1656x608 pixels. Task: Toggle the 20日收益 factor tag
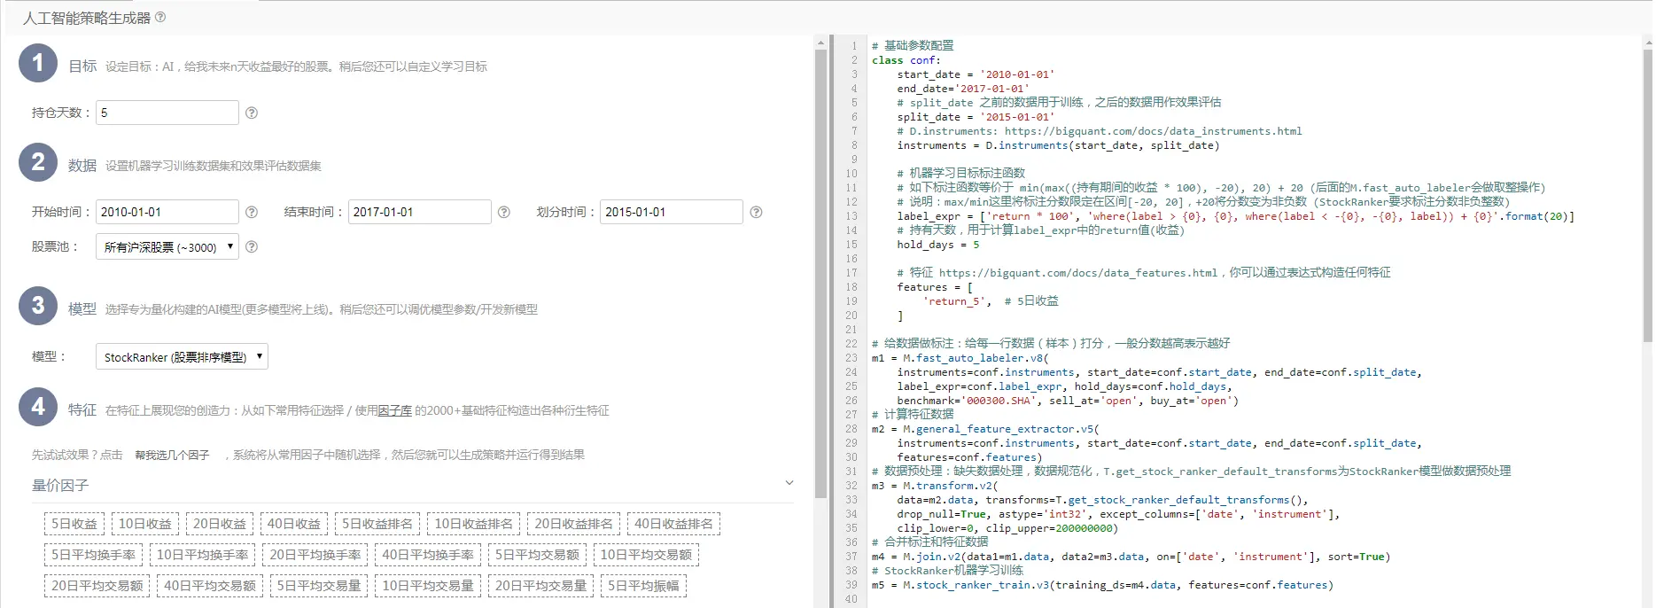220,524
